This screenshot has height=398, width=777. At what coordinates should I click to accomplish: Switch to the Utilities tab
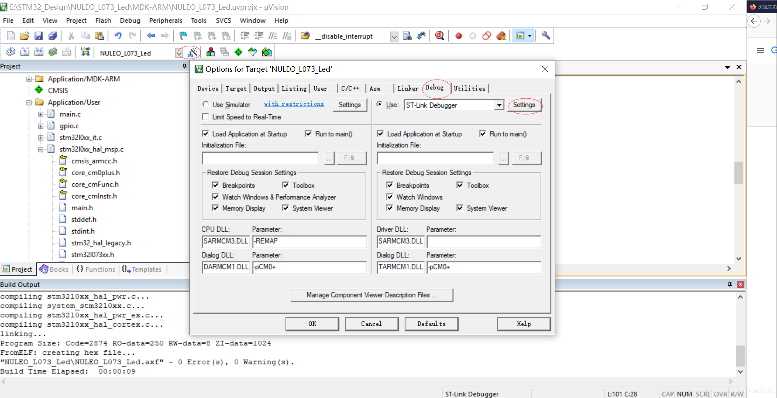pyautogui.click(x=470, y=89)
